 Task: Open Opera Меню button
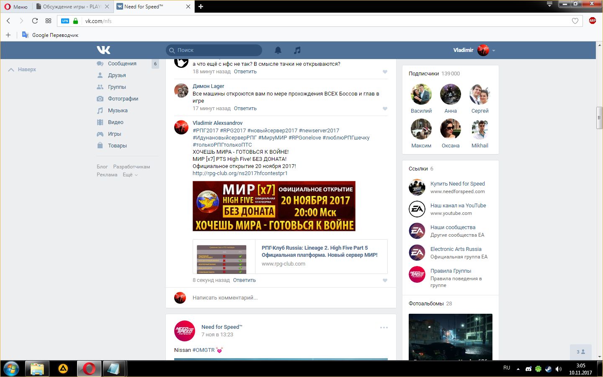(x=16, y=7)
